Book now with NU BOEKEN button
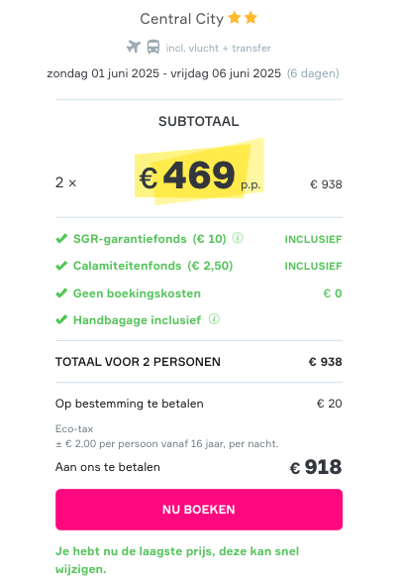Image resolution: width=401 pixels, height=585 pixels. [199, 510]
